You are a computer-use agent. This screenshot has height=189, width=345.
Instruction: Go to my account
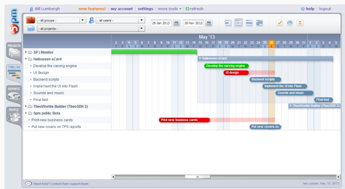click(x=122, y=9)
